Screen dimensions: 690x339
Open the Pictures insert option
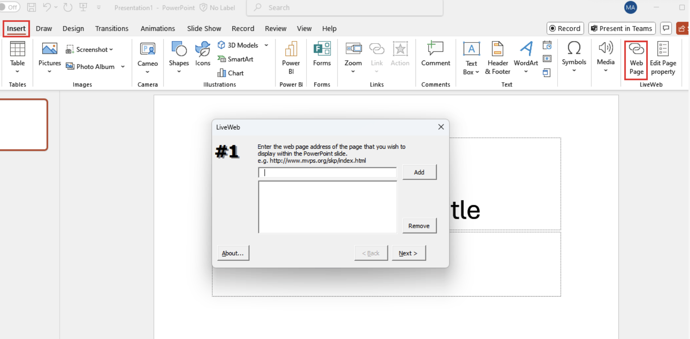[50, 58]
